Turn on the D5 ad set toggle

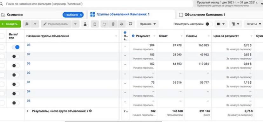[x=16, y=103]
